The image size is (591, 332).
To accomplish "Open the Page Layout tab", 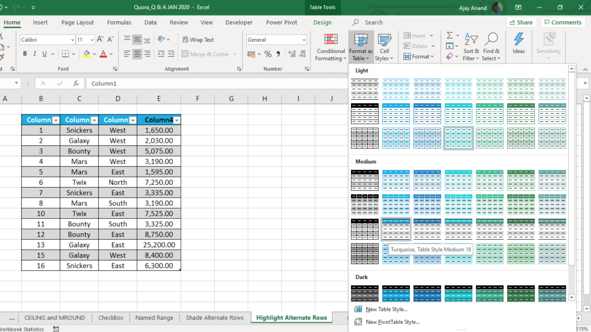I will (77, 23).
